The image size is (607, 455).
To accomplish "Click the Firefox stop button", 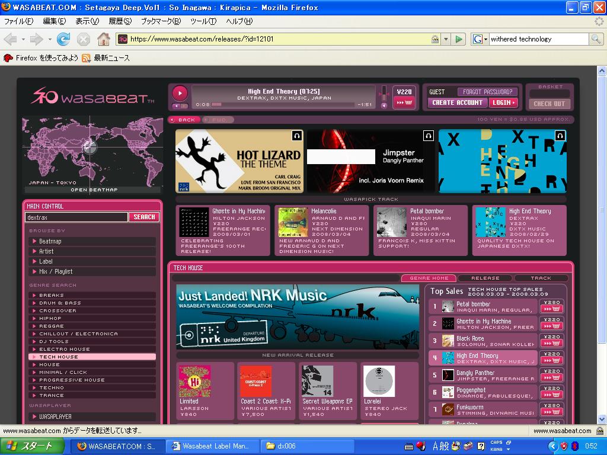I will 83,39.
